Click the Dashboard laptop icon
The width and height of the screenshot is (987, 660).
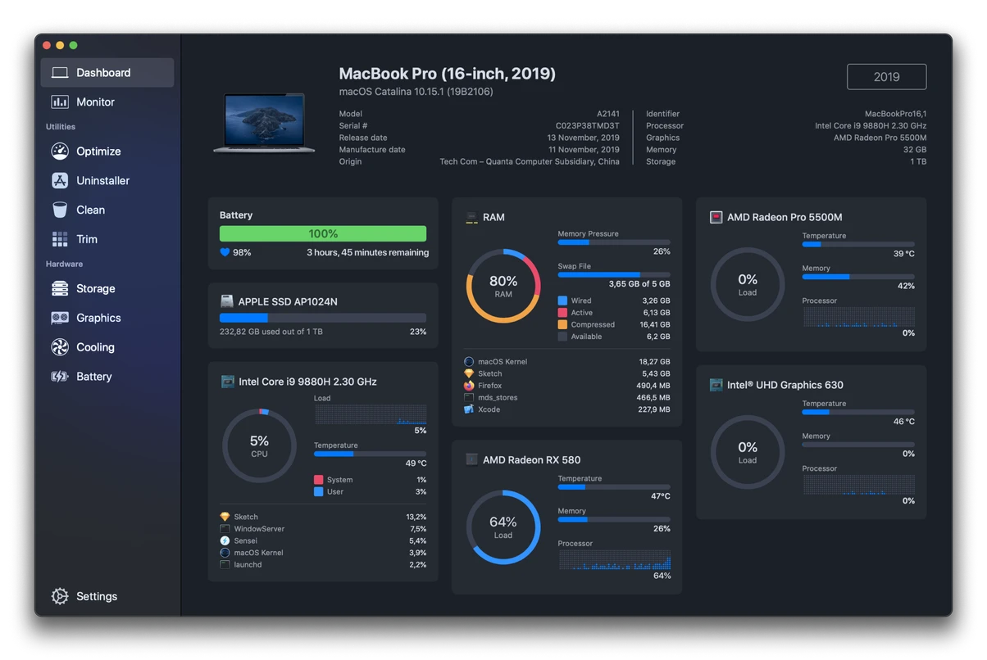[60, 73]
